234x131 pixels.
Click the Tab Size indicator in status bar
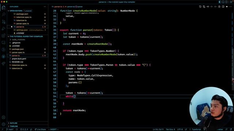coord(170,130)
